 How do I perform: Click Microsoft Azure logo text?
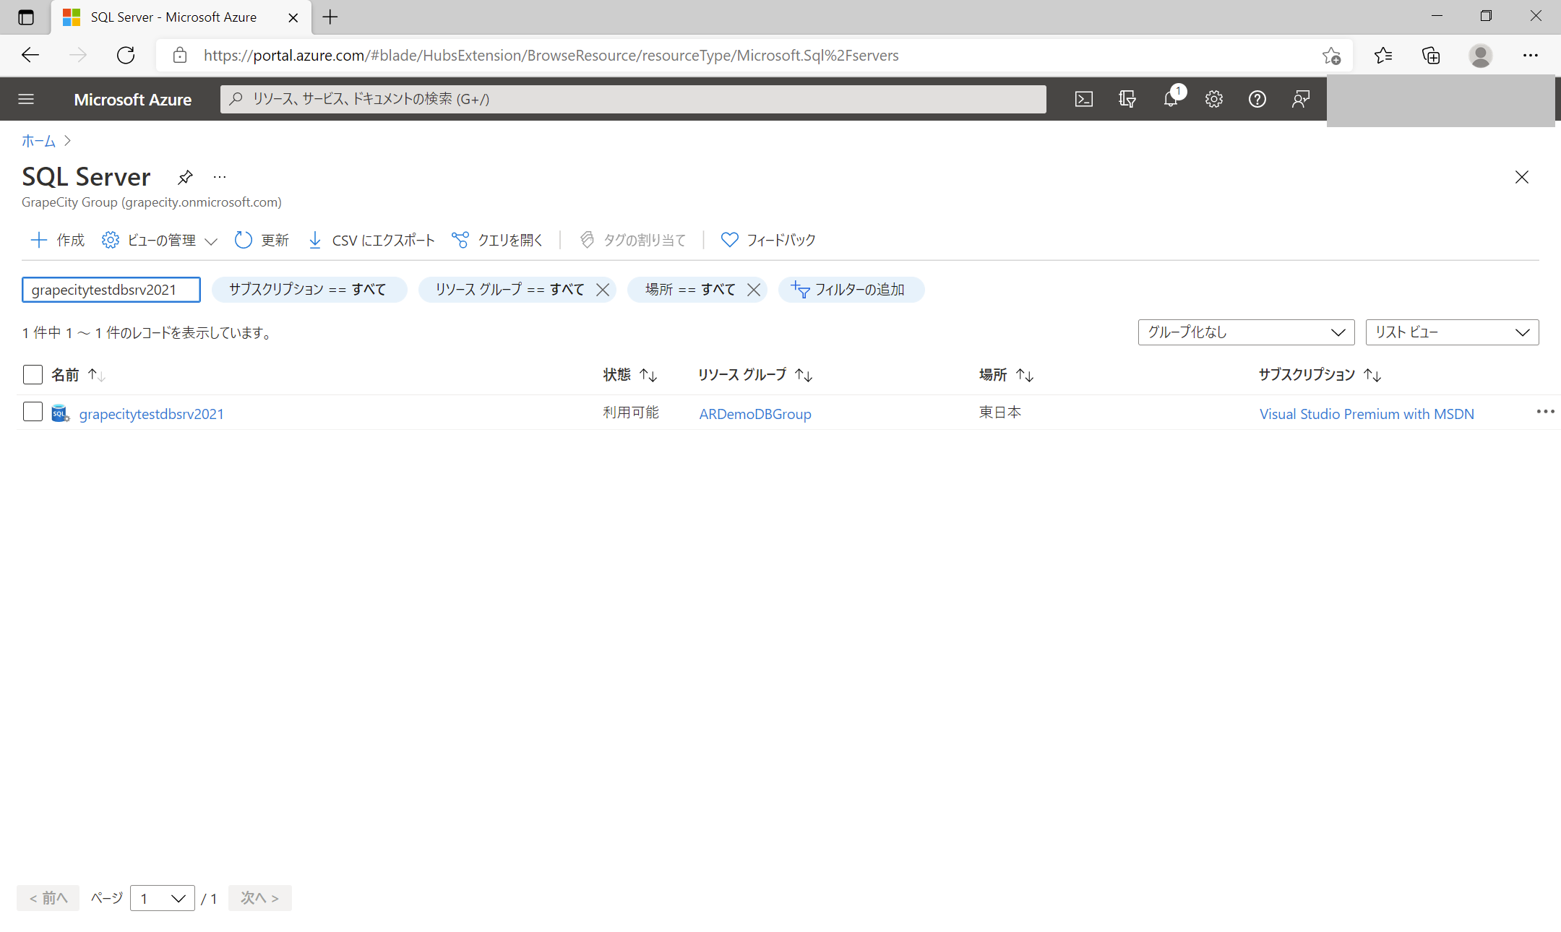[x=133, y=100]
